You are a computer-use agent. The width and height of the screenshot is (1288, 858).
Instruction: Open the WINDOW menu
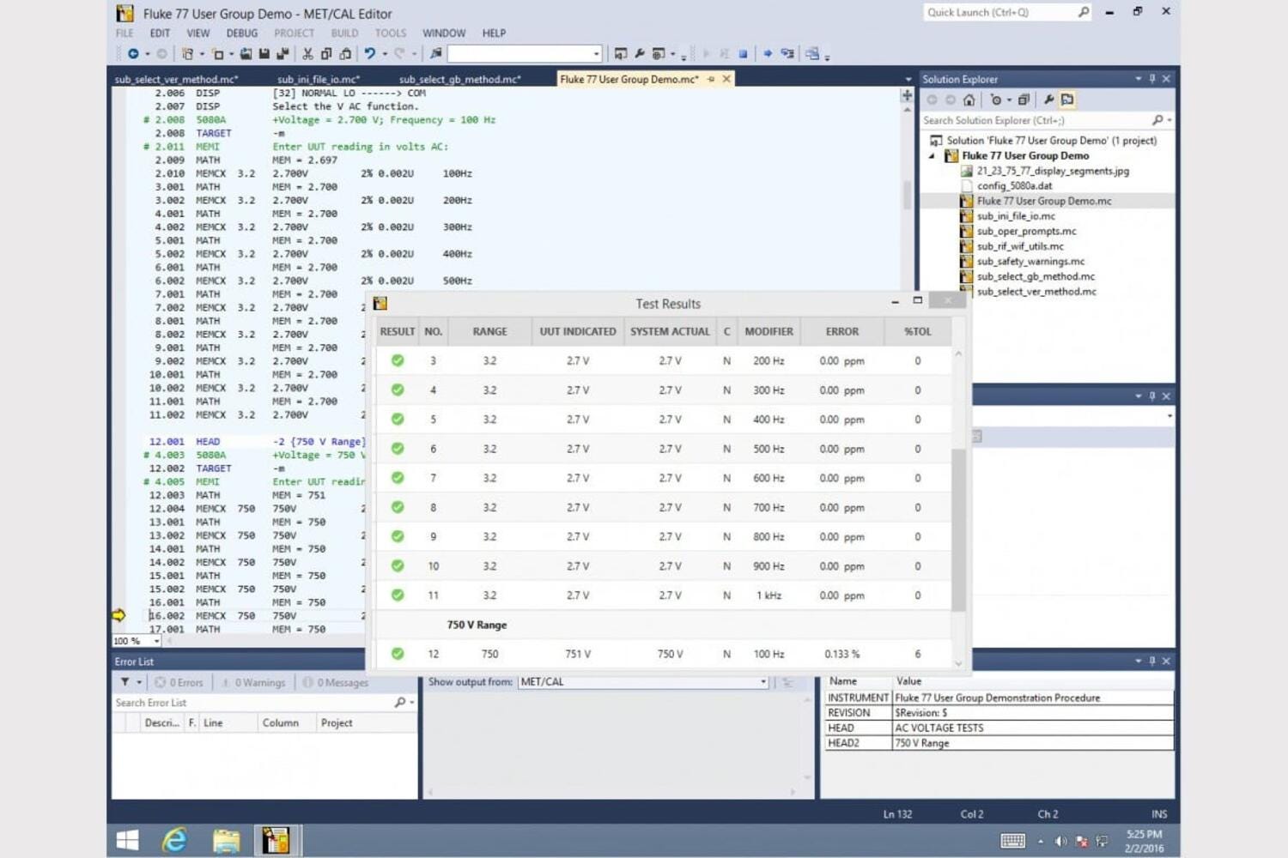click(444, 33)
